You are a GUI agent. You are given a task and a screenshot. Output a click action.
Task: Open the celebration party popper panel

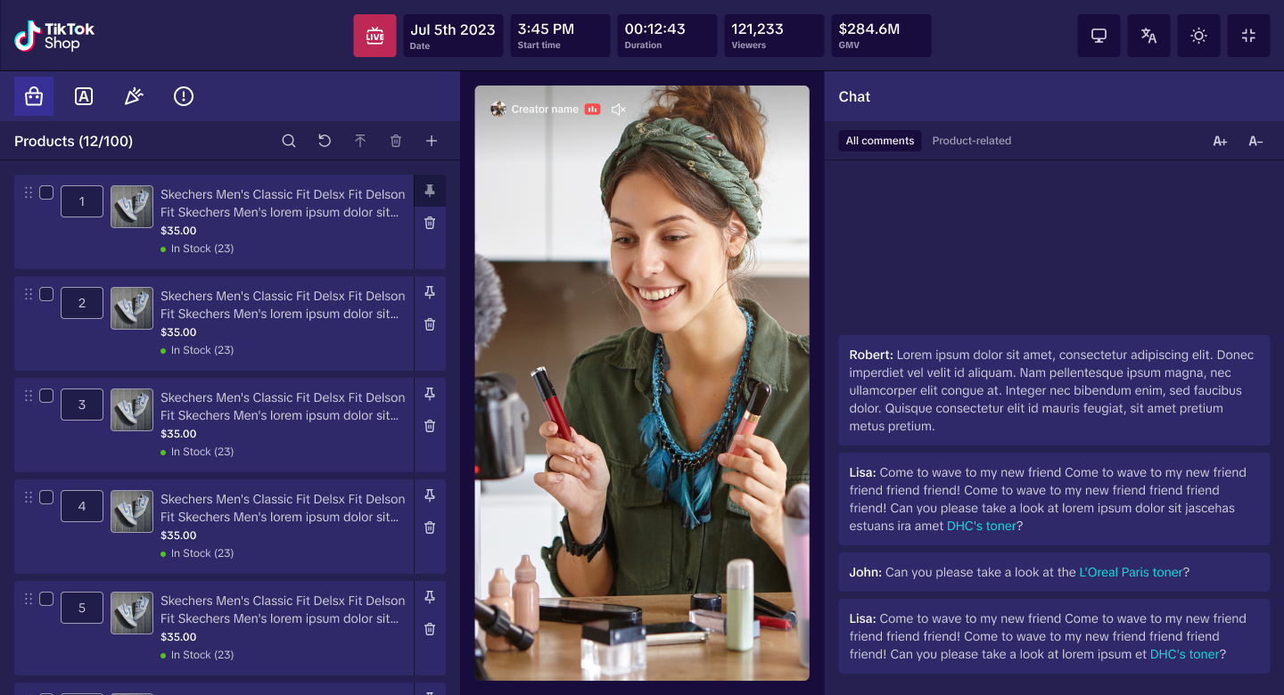coord(134,96)
